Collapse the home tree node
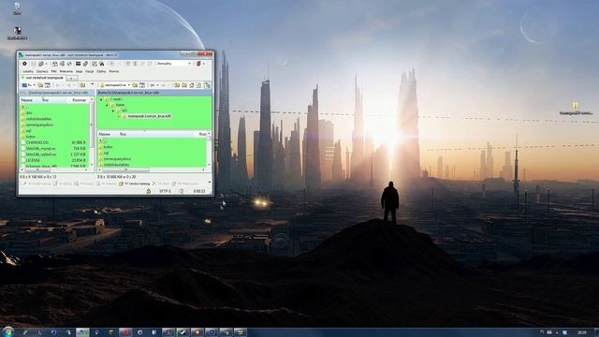This screenshot has width=599, height=337. coord(107,105)
